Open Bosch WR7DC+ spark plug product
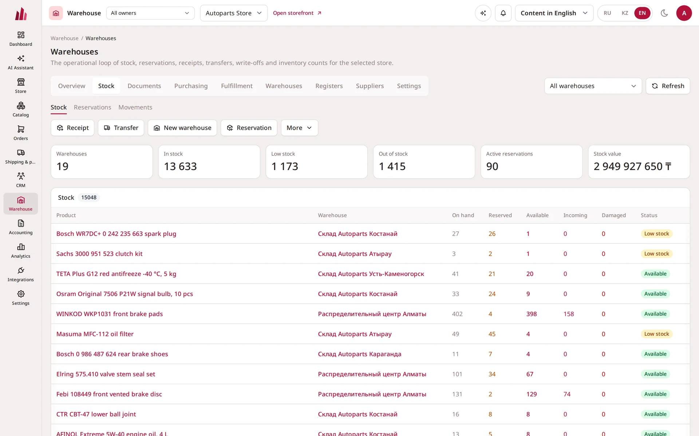 [x=116, y=234]
